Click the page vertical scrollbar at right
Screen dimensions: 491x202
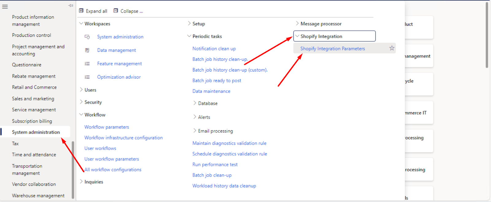tap(487, 35)
